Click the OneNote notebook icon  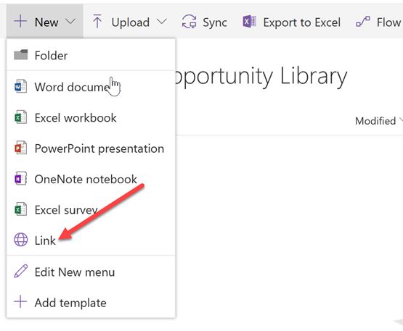click(20, 179)
